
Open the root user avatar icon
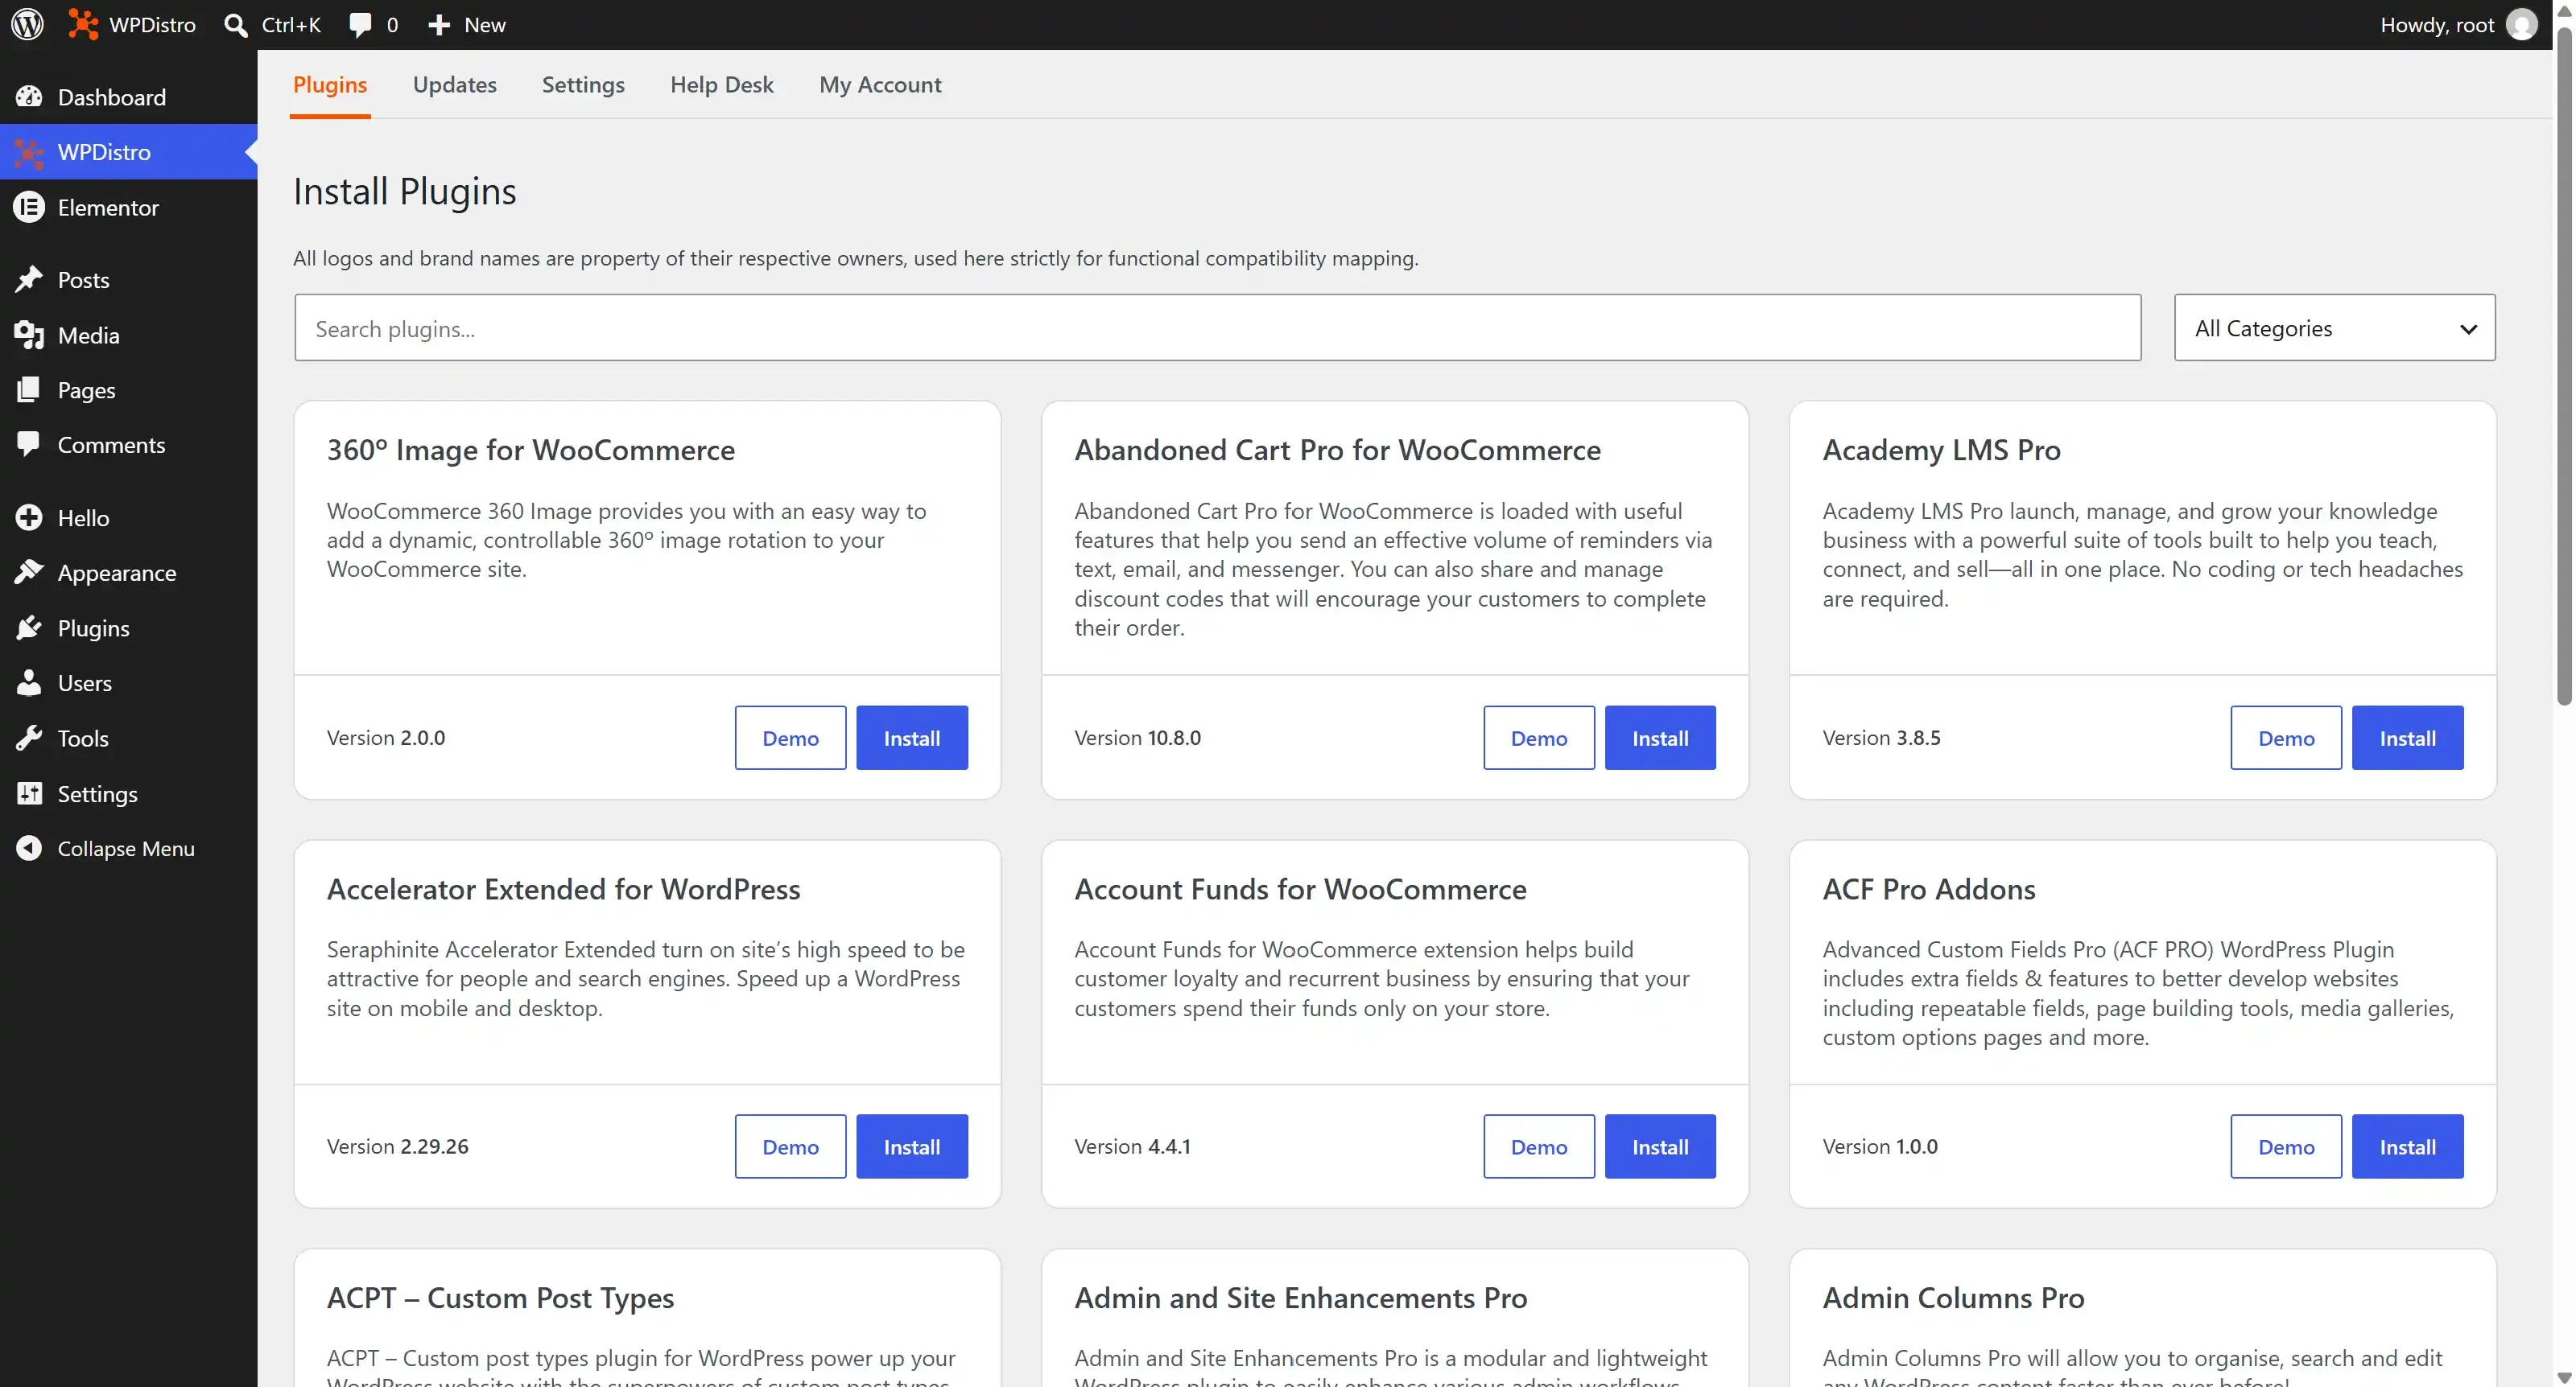coord(2522,25)
